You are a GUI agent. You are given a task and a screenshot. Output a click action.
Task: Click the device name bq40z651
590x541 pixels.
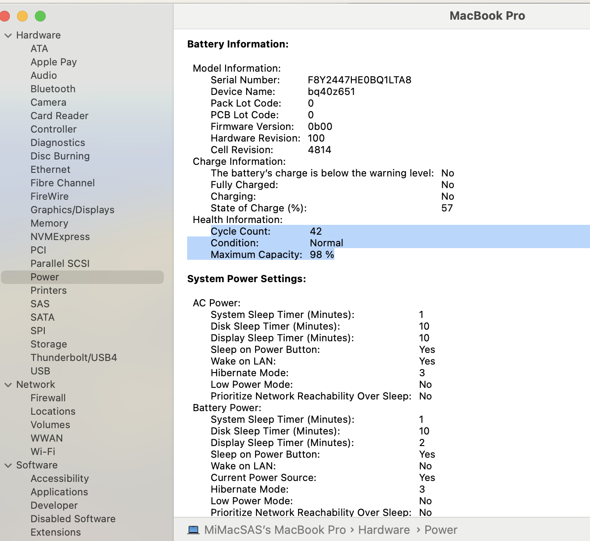pyautogui.click(x=331, y=92)
